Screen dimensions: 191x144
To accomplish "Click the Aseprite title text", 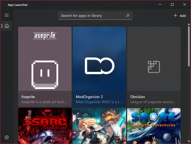I will (28, 97).
